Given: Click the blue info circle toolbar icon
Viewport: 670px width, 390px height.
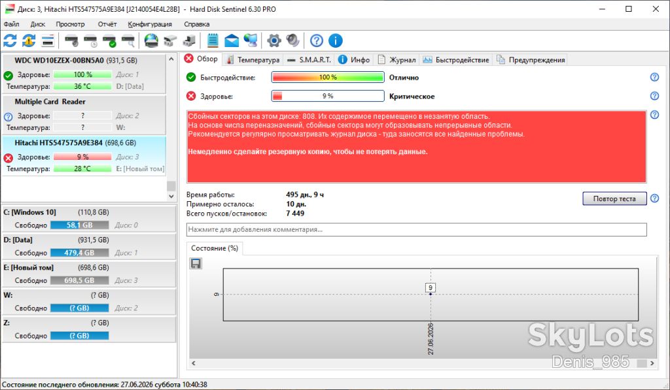Looking at the screenshot, I should click(336, 41).
